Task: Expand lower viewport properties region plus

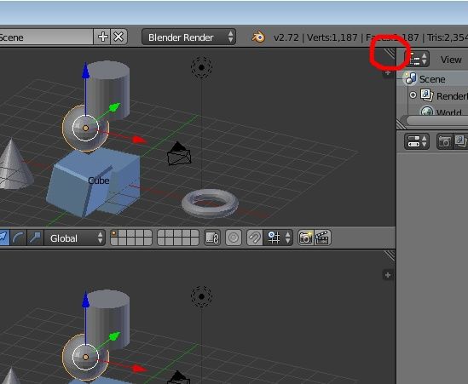Action: (388, 275)
